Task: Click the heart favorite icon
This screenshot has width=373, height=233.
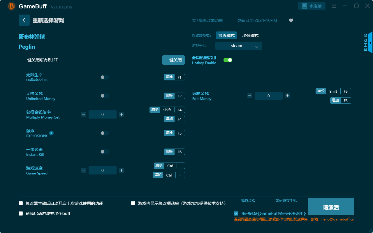Action: [291, 20]
